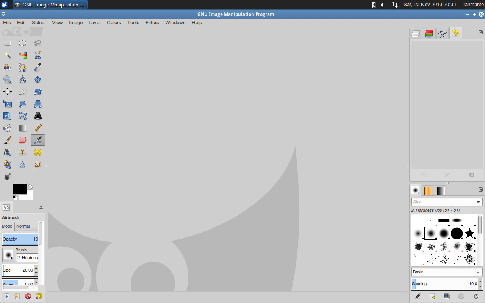Open tool options tab configuration menu

41,206
